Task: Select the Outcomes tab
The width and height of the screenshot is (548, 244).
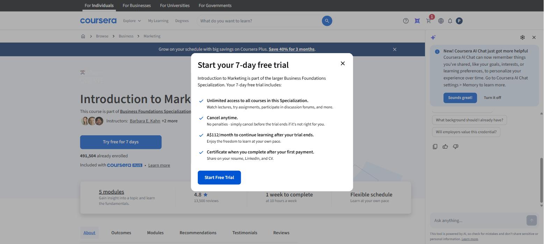Action: 121,233
